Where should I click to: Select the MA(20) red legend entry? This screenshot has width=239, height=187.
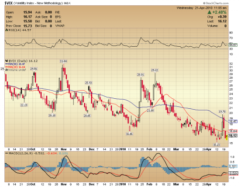[15, 67]
